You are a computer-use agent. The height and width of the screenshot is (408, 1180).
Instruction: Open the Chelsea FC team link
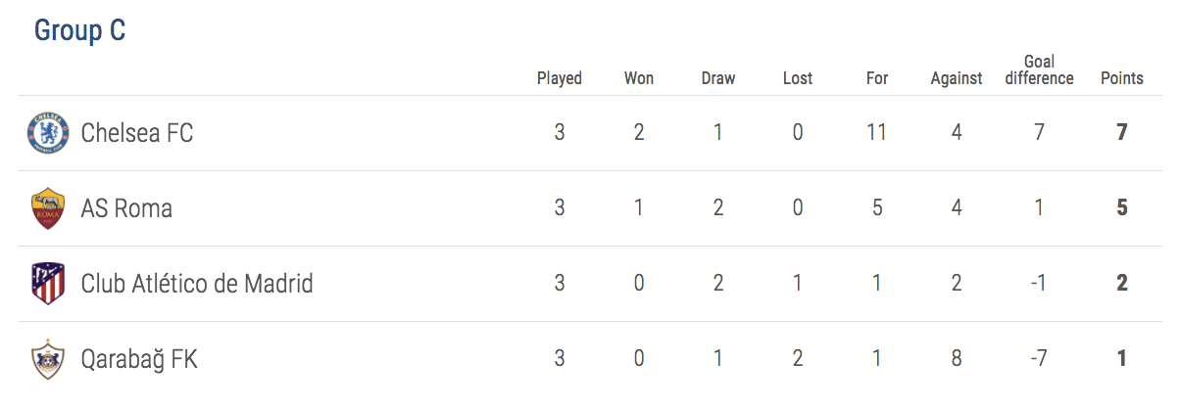pos(137,132)
